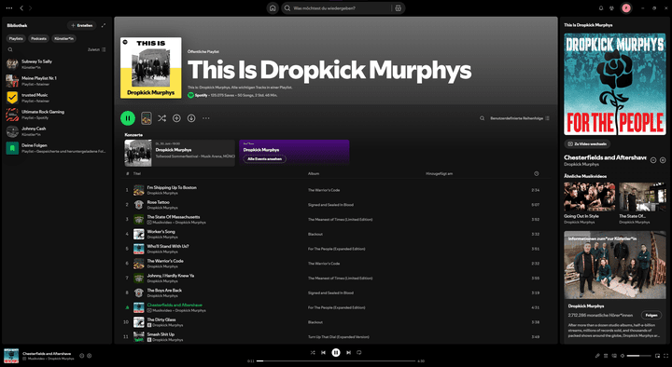Viewport: 672px width, 367px height.
Task: Adjust the volume slider
Action: click(x=639, y=356)
